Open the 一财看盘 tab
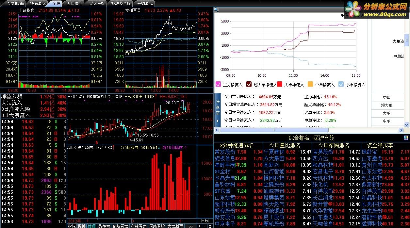The image size is (410, 228). (145, 4)
